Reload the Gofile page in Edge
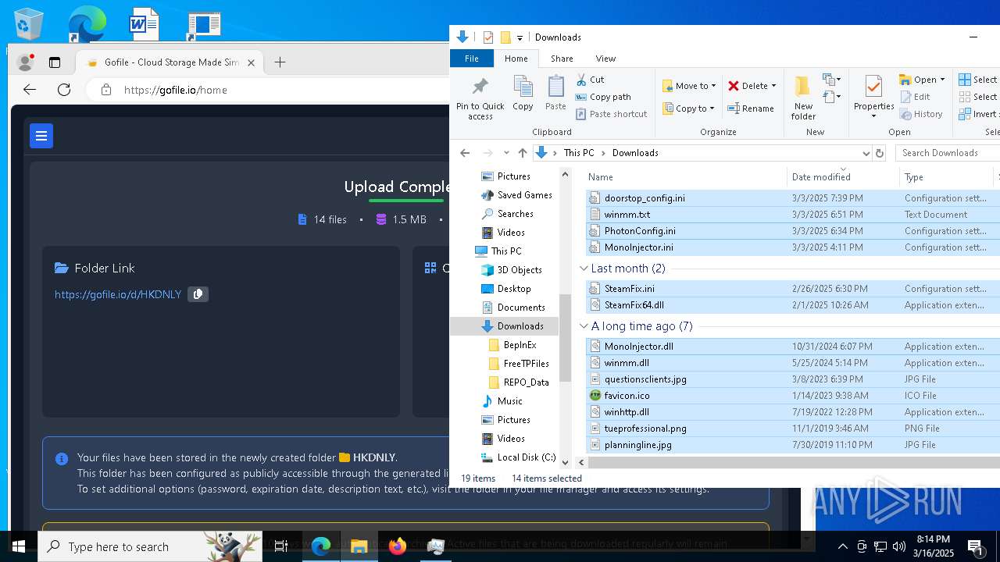Screen dimensions: 1000x562 coord(64,90)
